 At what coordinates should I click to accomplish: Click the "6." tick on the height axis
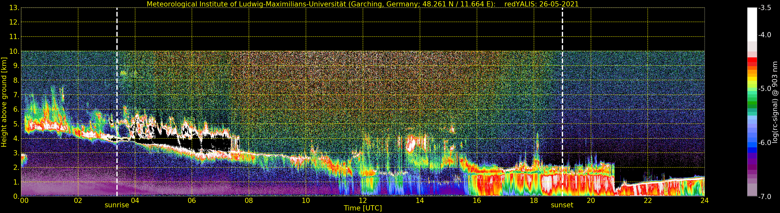(16, 109)
